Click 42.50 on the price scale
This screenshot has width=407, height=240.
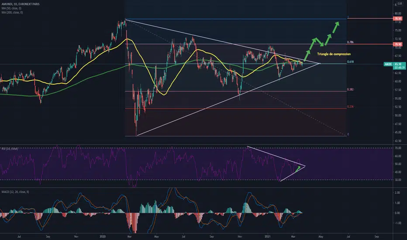398,141
